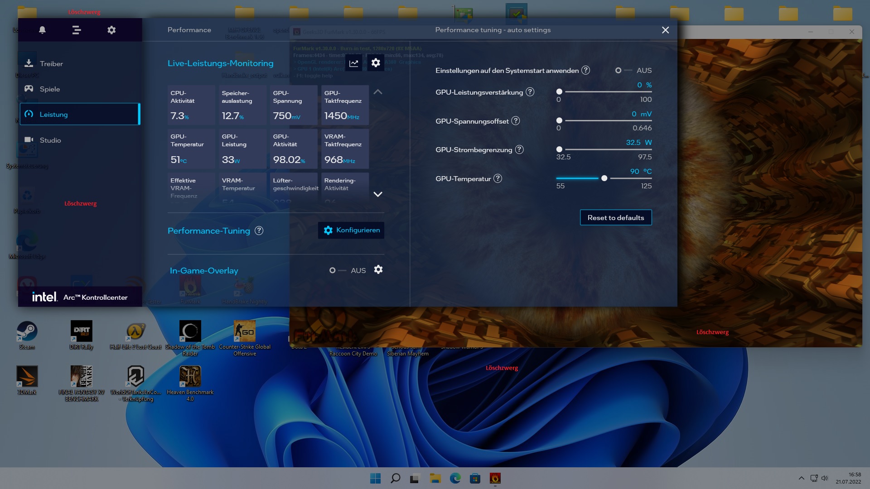
Task: Open the list menu icon in sidebar header
Action: tap(77, 30)
